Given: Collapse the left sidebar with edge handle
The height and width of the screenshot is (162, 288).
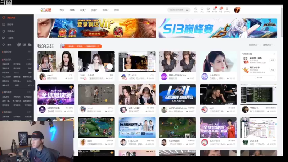Looking at the screenshot, I should 34,85.
